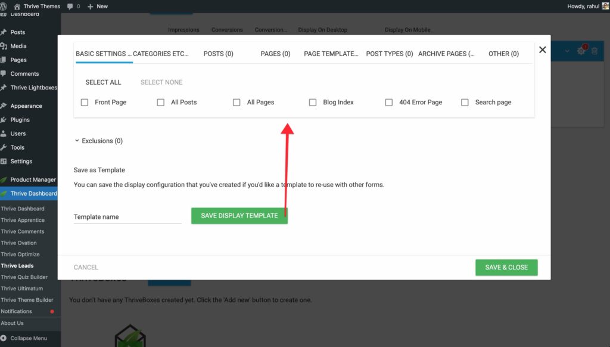Open Tools via its wrench icon
The width and height of the screenshot is (610, 347).
pyautogui.click(x=4, y=147)
